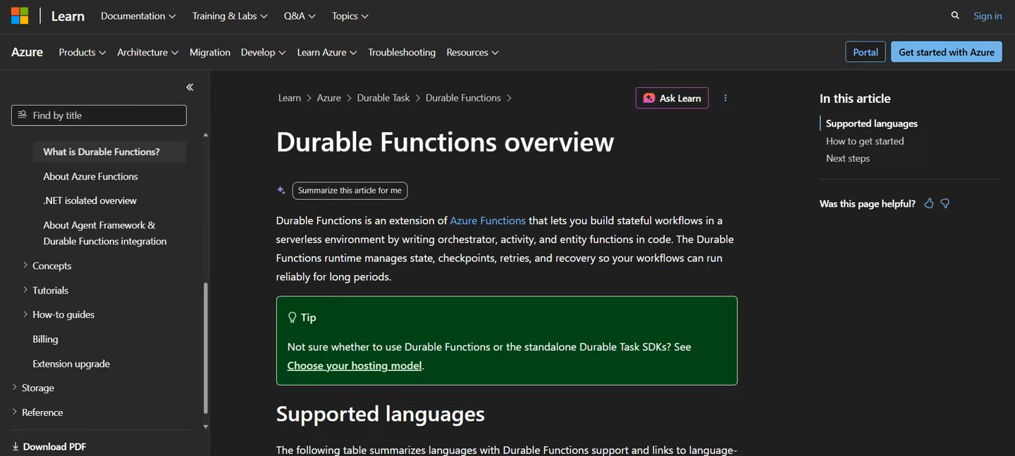Screen dimensions: 1015x456
Task: Follow the Choose your hosting model link
Action: point(355,365)
